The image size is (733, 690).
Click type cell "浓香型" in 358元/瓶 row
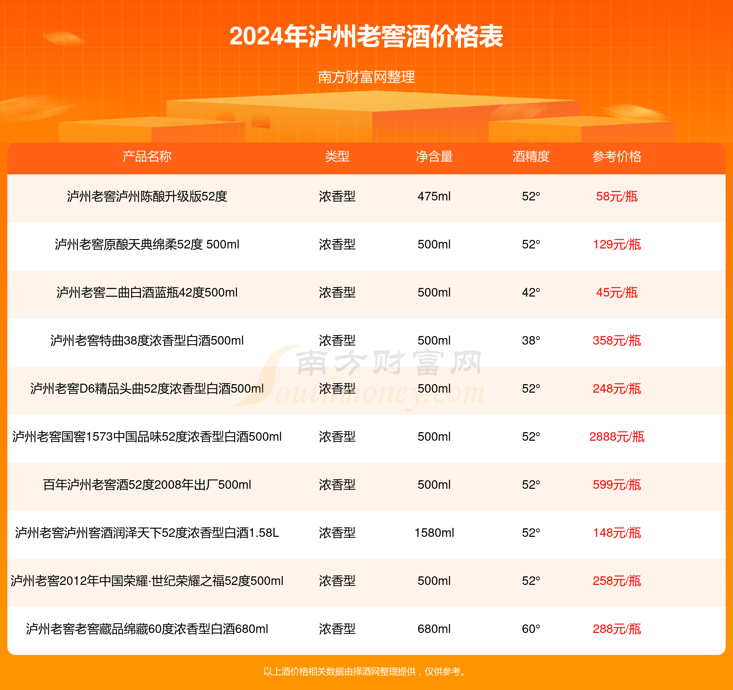click(337, 341)
